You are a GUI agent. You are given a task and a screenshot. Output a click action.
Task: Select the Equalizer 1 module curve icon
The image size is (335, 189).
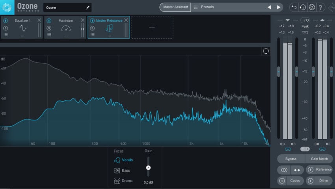[x=22, y=28]
